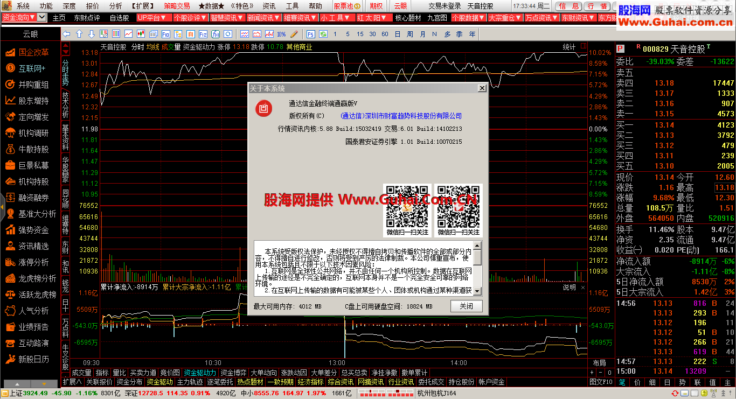Open the 分析 menu

point(115,6)
